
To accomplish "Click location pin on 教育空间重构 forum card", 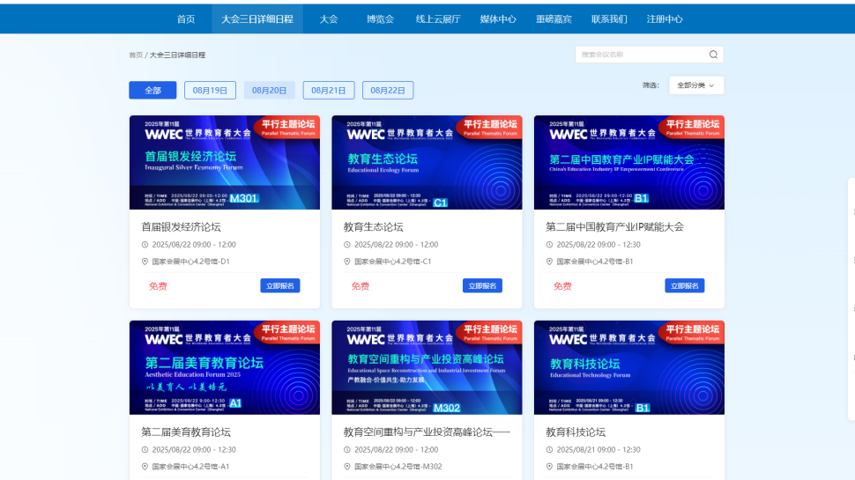I will (x=347, y=467).
